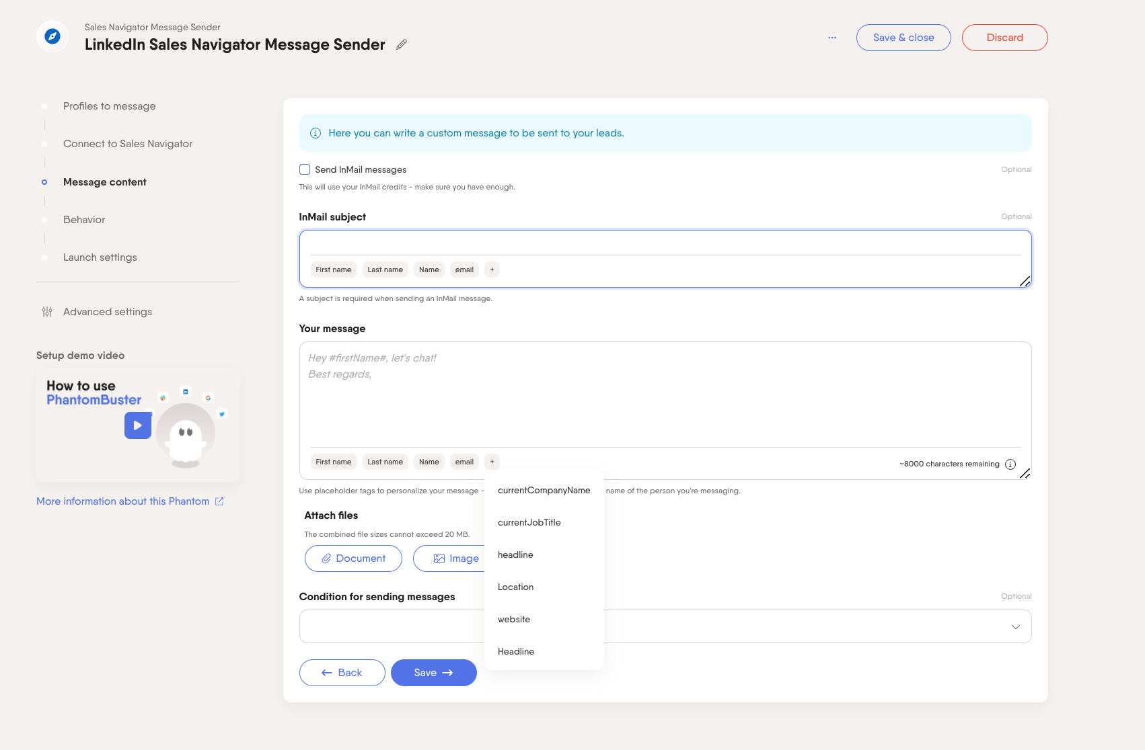This screenshot has width=1145, height=750.
Task: Add placeholder with plus in InMail subject
Action: tap(492, 269)
